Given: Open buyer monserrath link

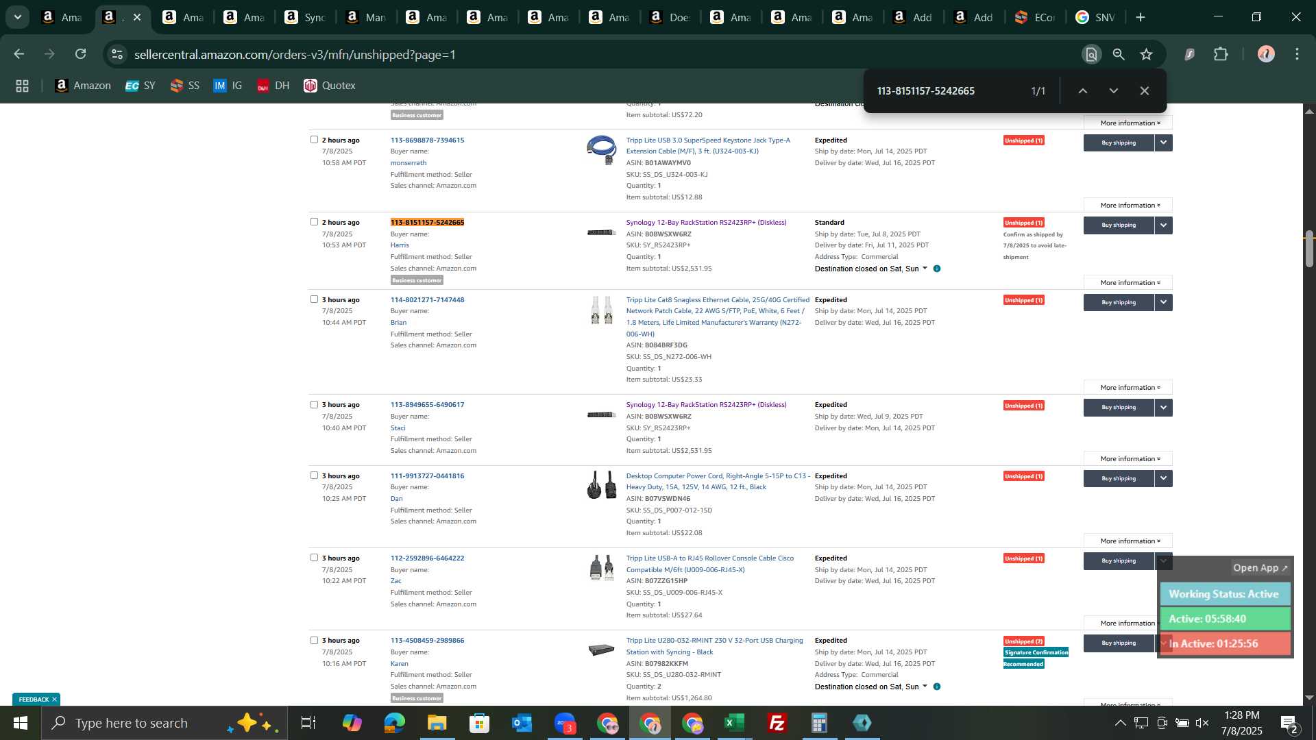Looking at the screenshot, I should click(409, 163).
